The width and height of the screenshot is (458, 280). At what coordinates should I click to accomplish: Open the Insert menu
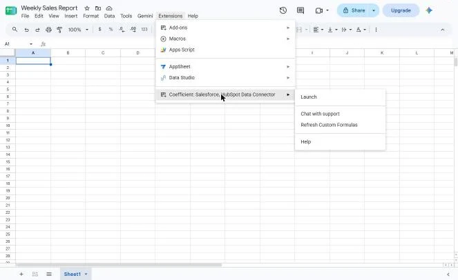click(x=71, y=16)
